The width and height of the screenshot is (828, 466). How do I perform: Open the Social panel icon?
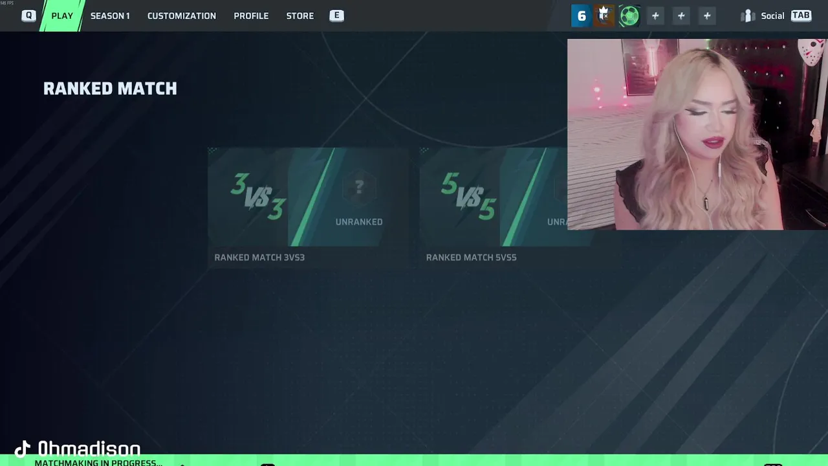[748, 16]
